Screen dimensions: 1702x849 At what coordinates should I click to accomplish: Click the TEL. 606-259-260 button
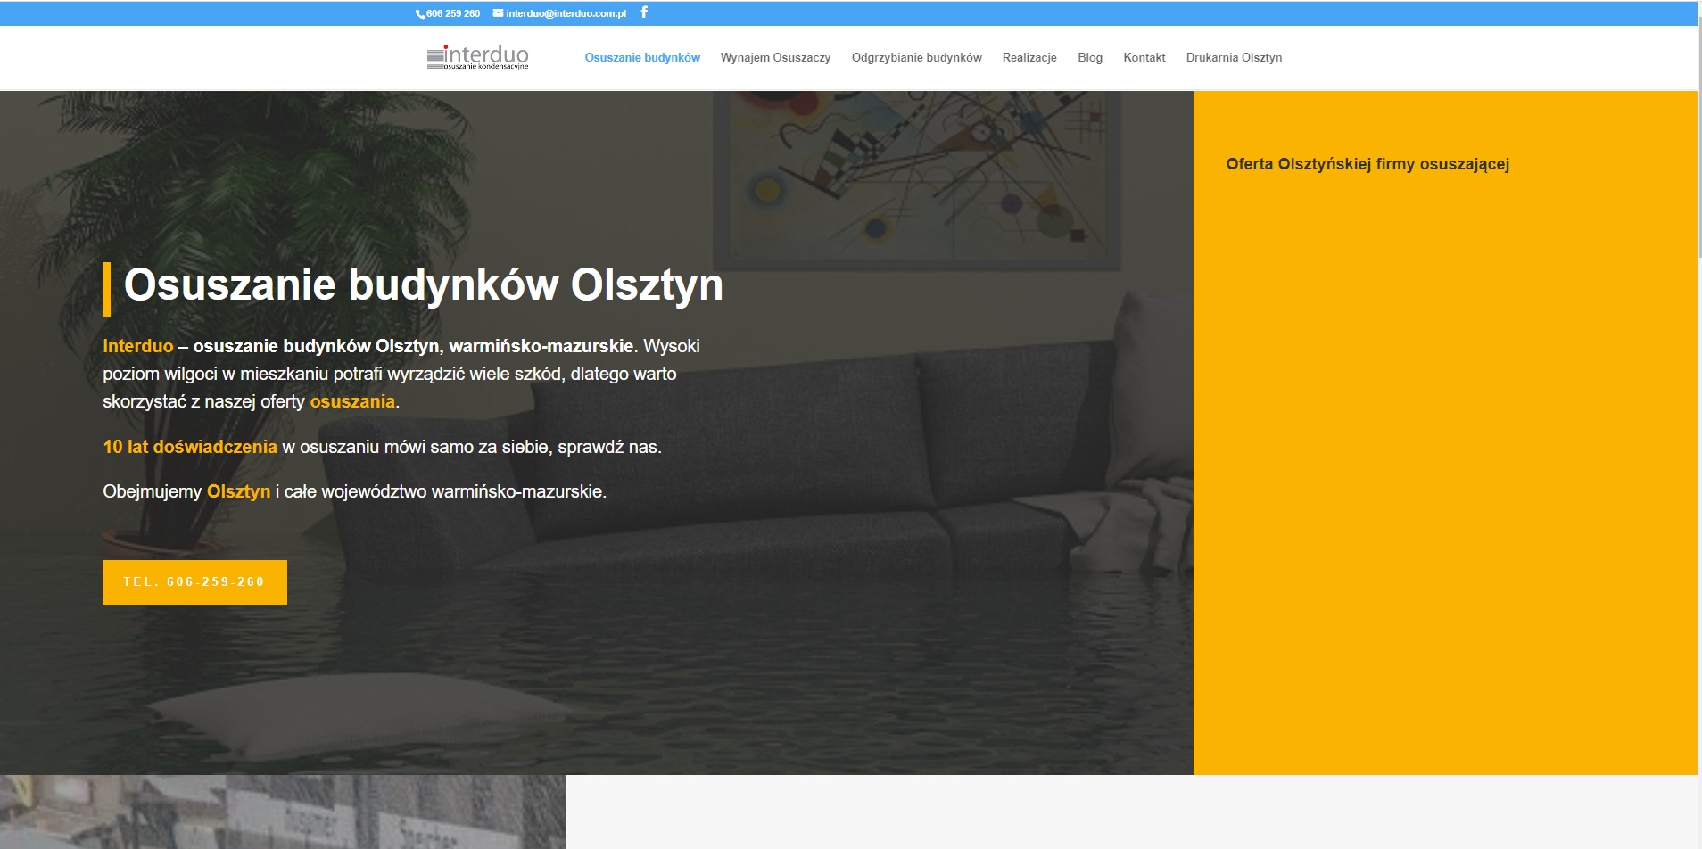click(194, 581)
